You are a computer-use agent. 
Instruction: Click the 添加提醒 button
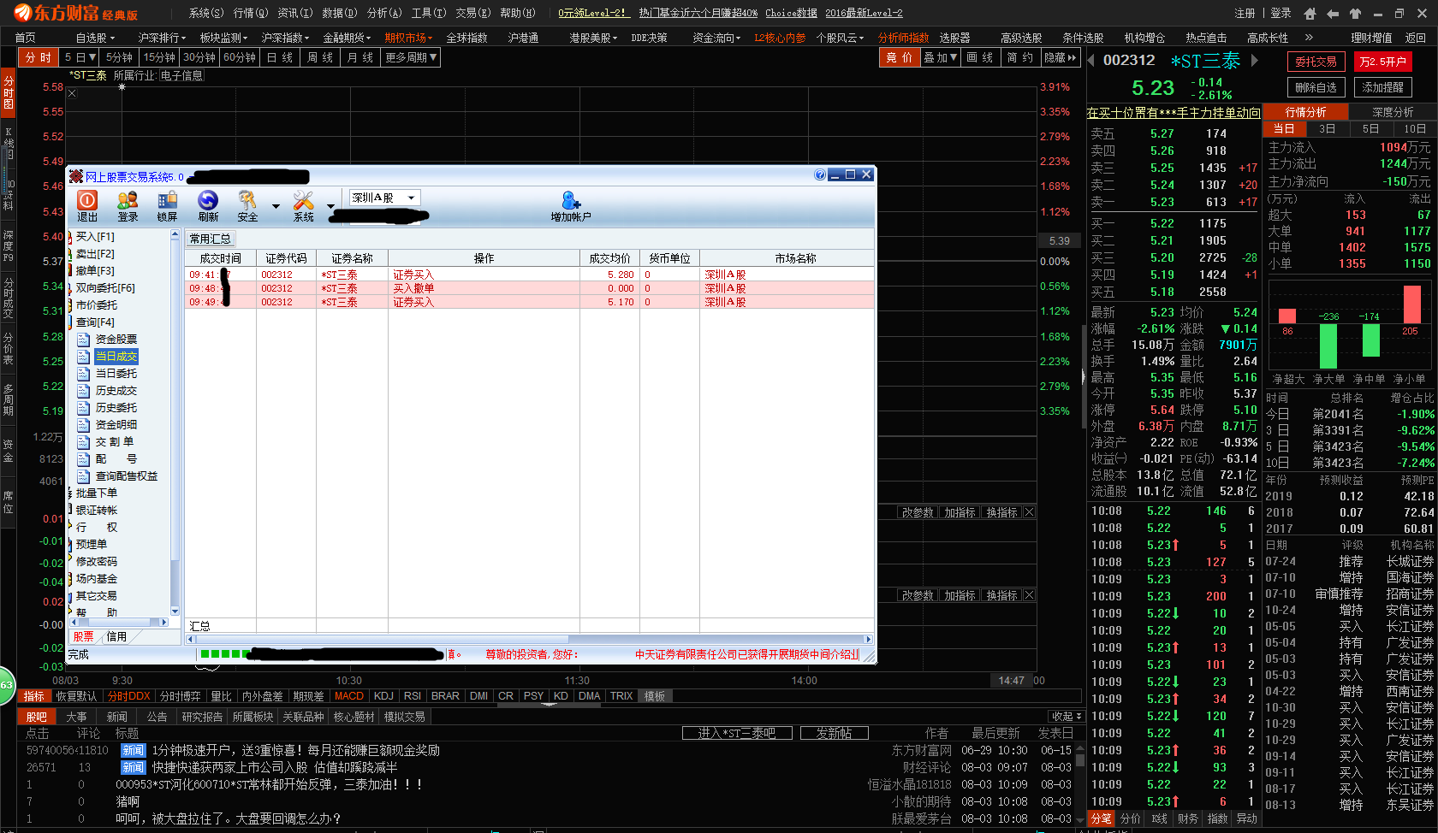(x=1382, y=87)
